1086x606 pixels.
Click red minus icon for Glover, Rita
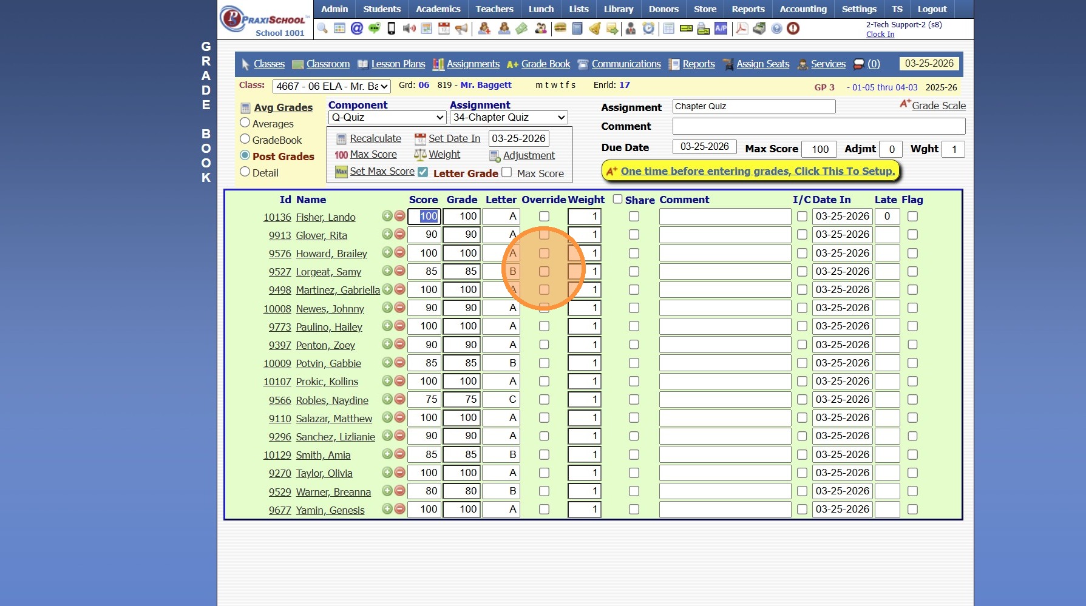click(x=400, y=234)
